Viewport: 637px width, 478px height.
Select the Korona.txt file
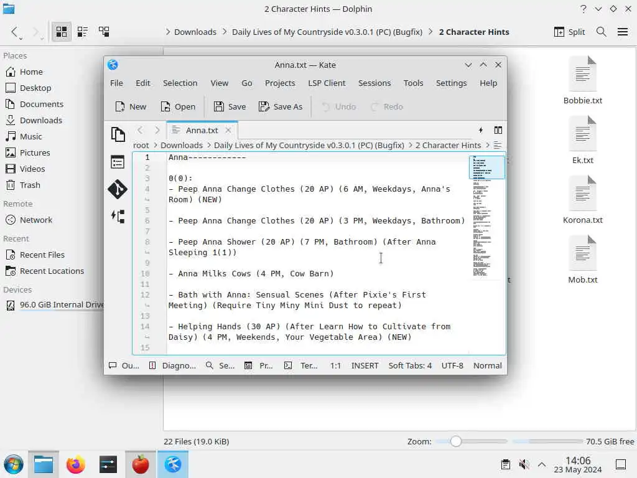coord(582,200)
